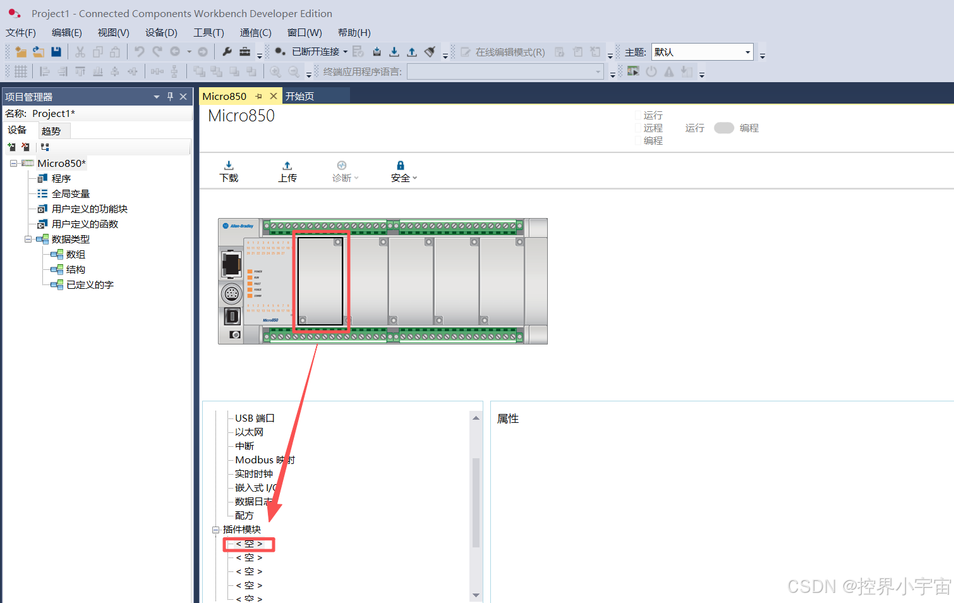Screen dimensions: 954x603
Task: Click the Open Project folder icon
Action: pos(39,52)
